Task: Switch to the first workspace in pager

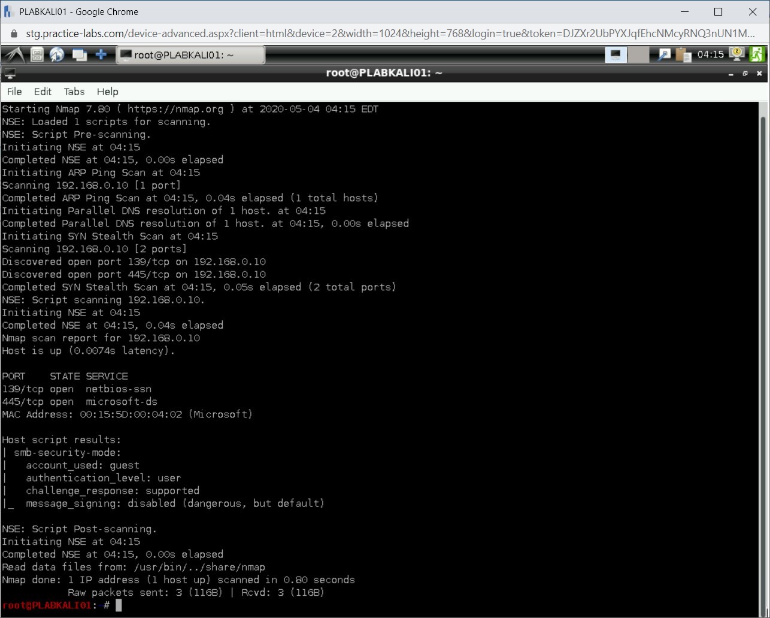Action: pos(616,55)
